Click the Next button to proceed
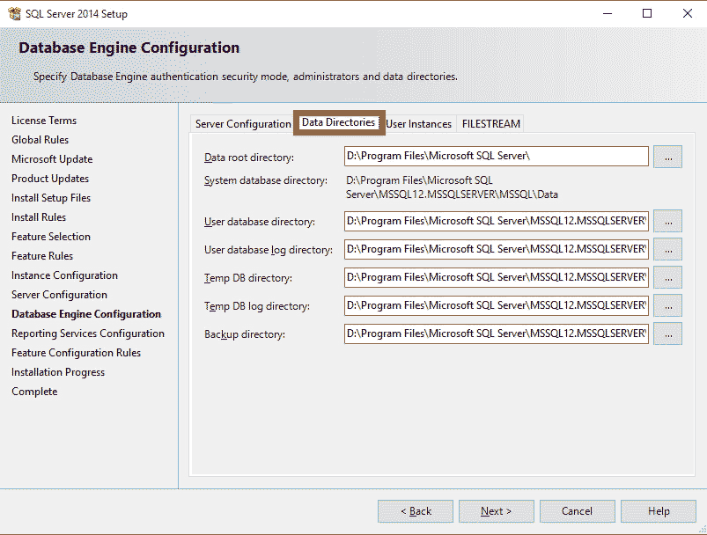 [496, 510]
